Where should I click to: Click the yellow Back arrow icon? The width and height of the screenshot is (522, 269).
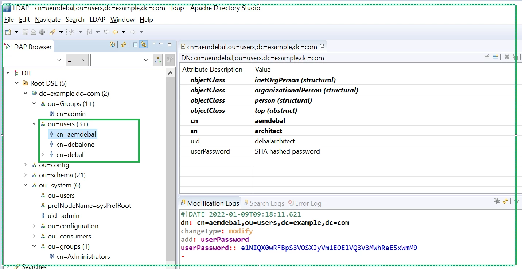pos(115,32)
